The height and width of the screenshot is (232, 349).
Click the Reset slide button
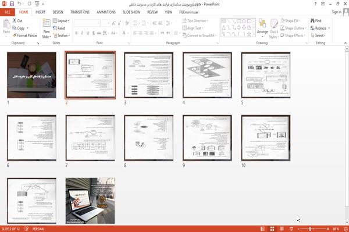click(x=59, y=28)
